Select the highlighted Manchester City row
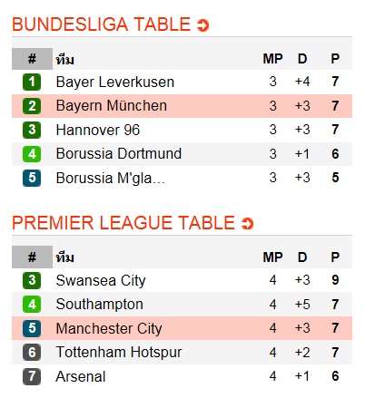 point(182,328)
